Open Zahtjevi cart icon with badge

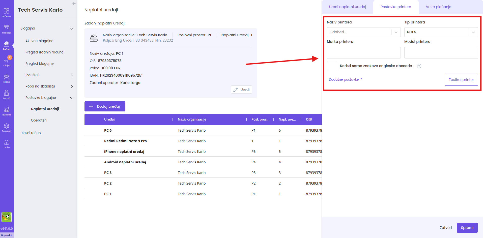[7, 62]
